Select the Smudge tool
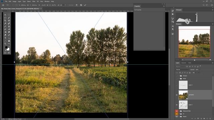Image resolution: width=214 pixels, height=120 pixels. pos(9,32)
